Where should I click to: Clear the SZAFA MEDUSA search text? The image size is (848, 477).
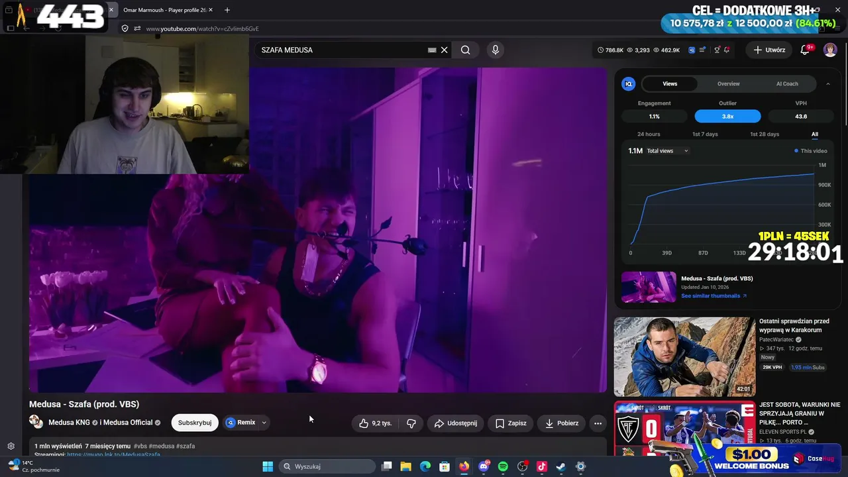[445, 50]
